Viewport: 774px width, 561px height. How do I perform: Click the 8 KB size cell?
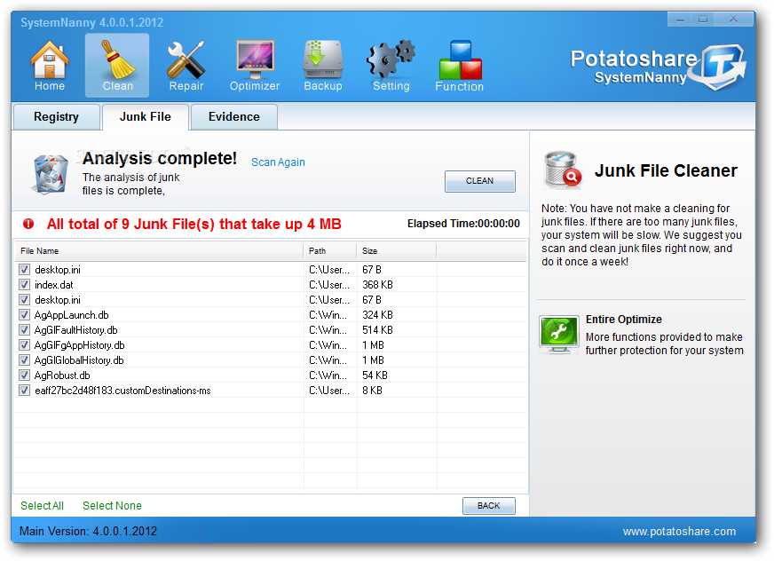[x=372, y=391]
